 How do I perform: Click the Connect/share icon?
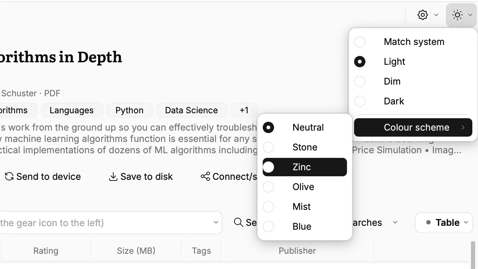205,176
